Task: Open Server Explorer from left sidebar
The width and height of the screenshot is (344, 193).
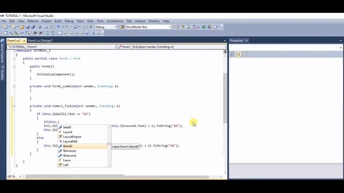Action: [x=2, y=51]
